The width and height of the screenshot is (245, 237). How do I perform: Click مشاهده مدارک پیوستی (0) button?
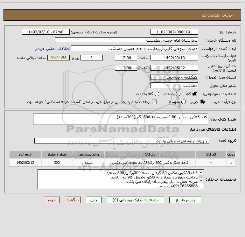click(x=136, y=200)
